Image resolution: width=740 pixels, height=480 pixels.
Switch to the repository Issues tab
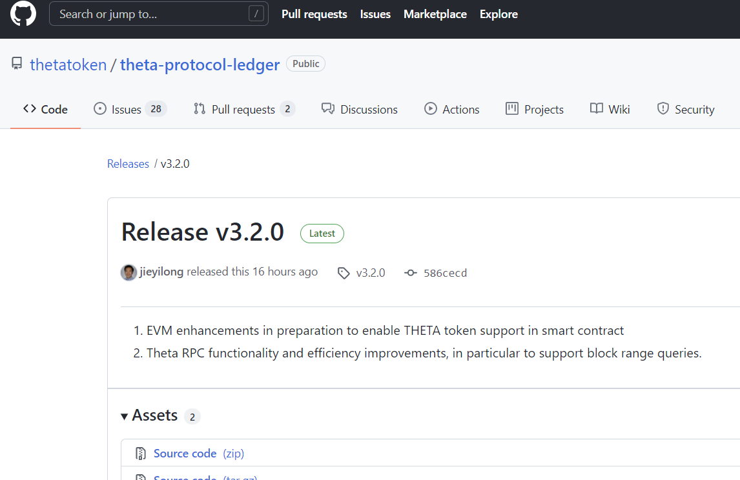point(130,110)
